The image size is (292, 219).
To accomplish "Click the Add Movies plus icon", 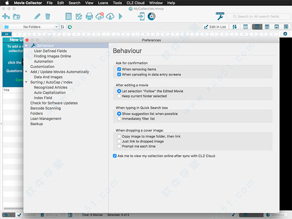I will (x=6, y=17).
